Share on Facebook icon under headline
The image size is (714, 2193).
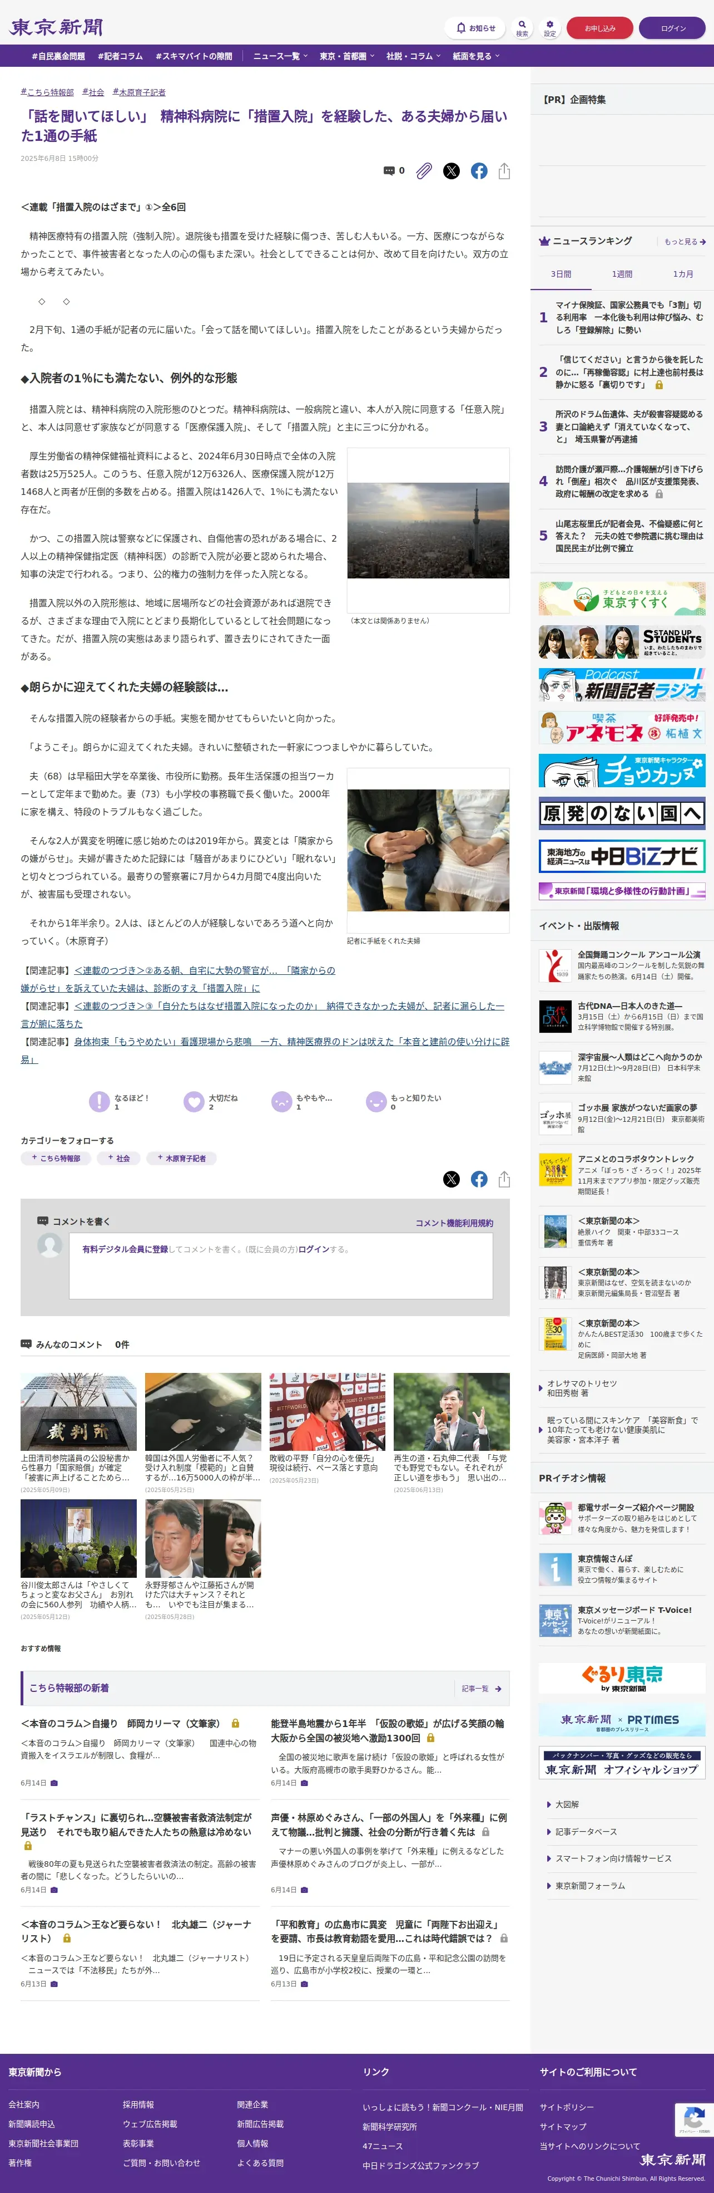479,171
